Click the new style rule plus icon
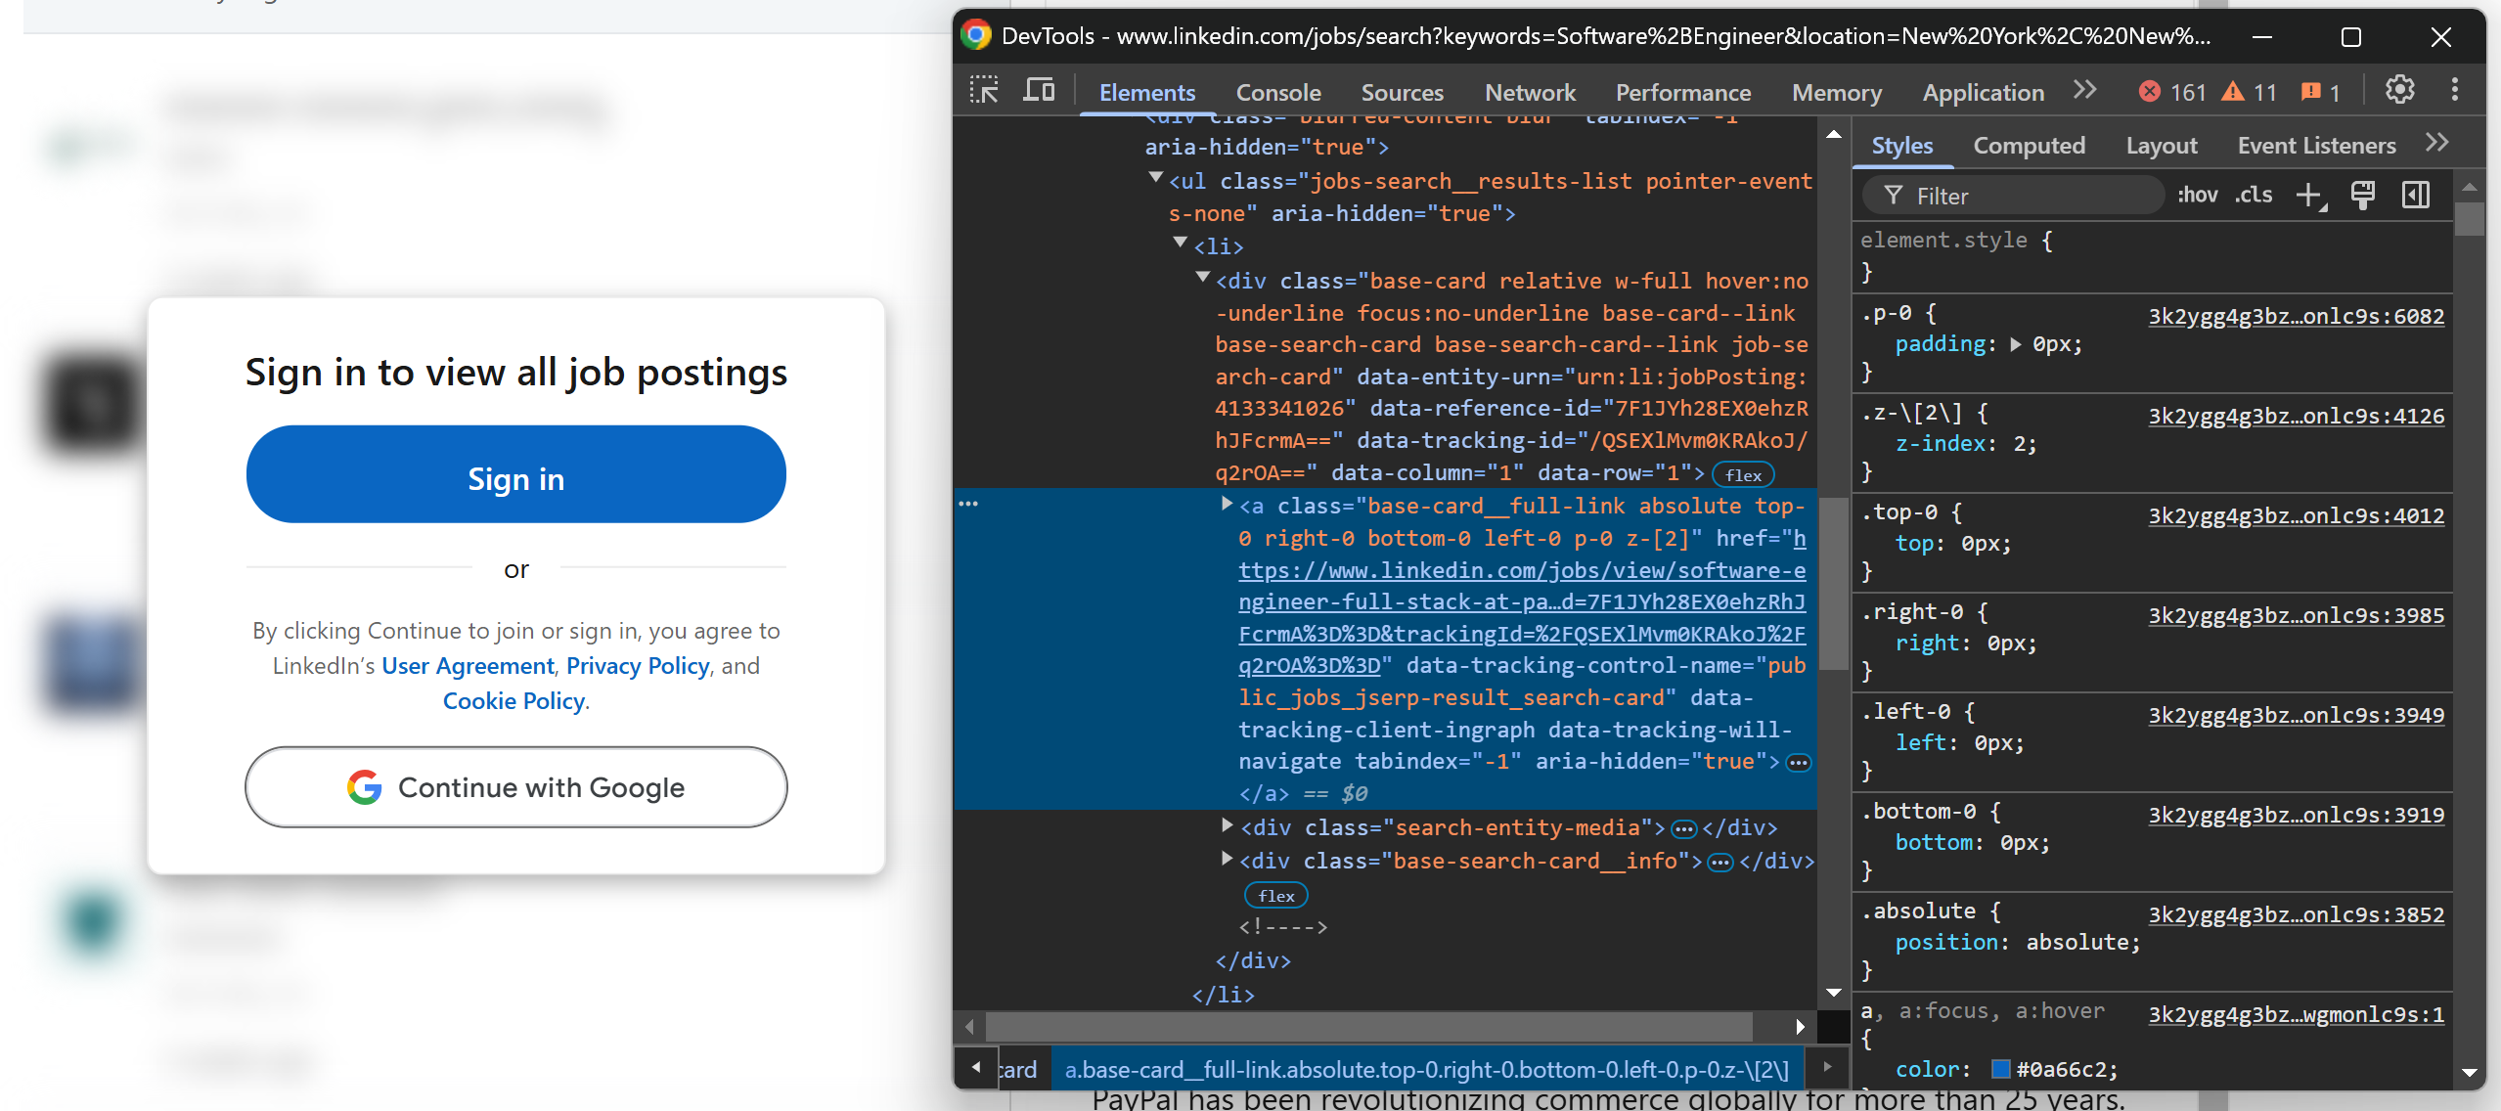 coord(2309,196)
